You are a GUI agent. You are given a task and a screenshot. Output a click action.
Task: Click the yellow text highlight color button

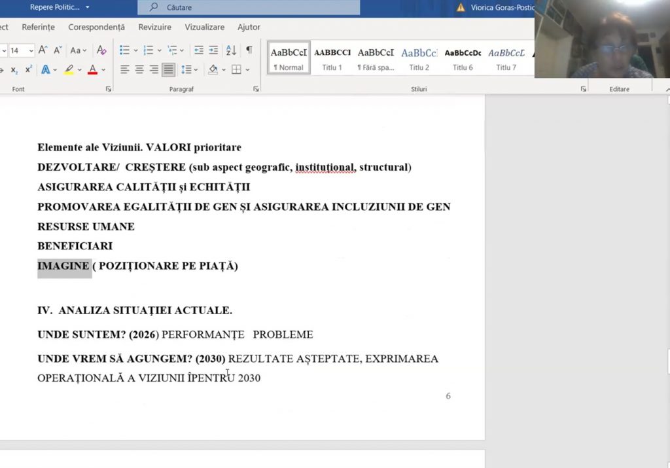(x=69, y=69)
